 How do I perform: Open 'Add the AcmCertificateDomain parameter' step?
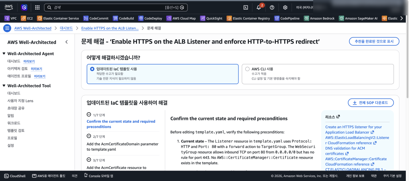[122, 147]
